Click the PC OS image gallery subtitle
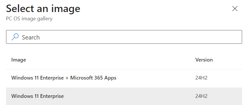 (x=29, y=19)
